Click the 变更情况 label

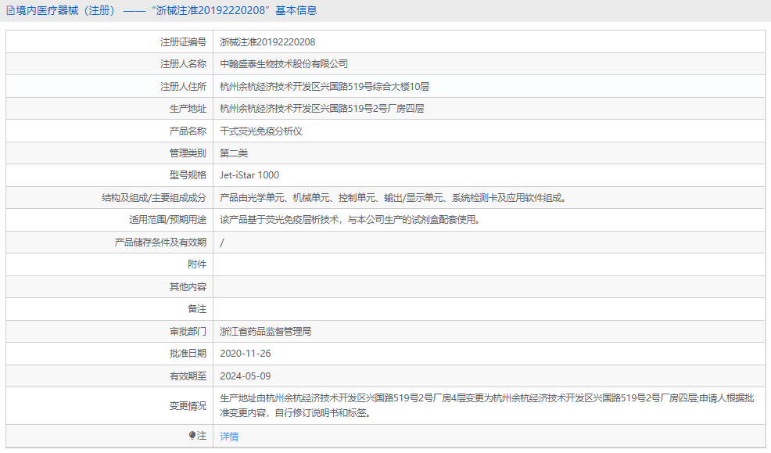pyautogui.click(x=188, y=406)
